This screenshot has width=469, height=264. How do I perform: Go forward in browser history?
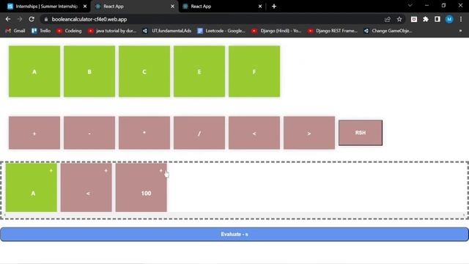20,19
